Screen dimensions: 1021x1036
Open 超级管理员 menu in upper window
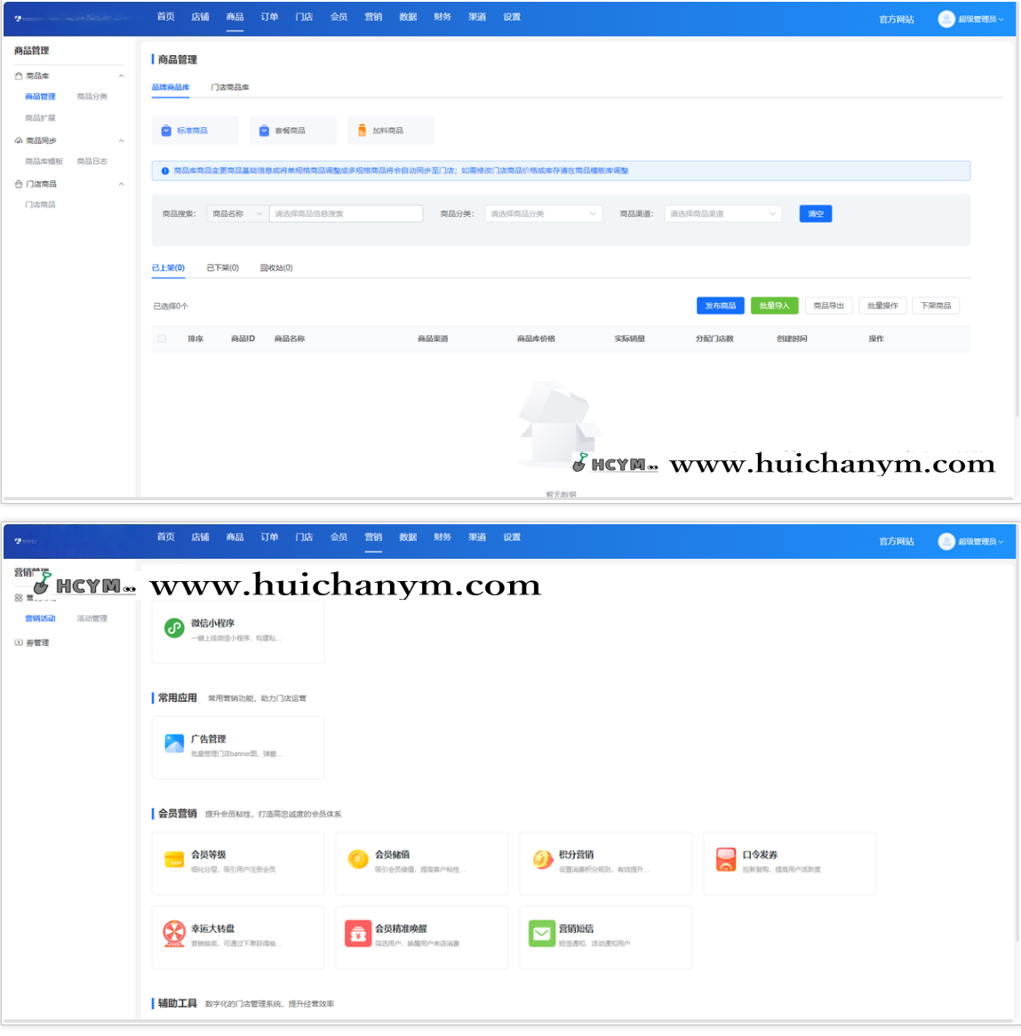pos(981,20)
